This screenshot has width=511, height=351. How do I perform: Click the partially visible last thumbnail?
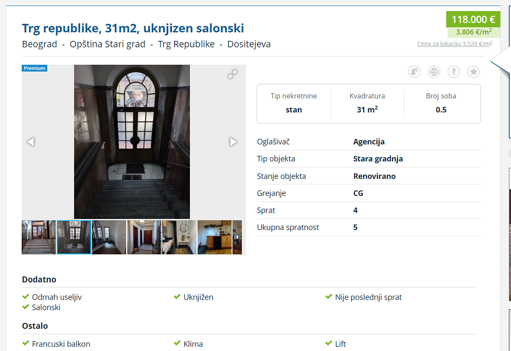pyautogui.click(x=237, y=237)
